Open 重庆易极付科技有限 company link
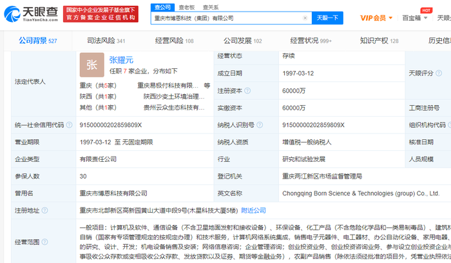This screenshot has height=263, width=451. tap(168, 86)
